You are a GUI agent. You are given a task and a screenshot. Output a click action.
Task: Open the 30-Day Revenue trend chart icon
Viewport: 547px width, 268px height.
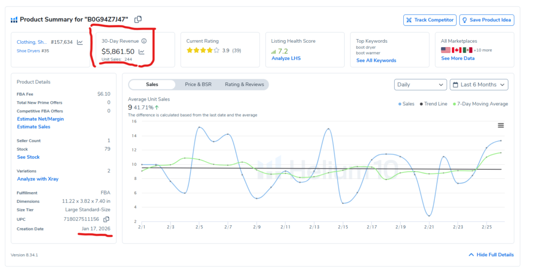coord(142,52)
